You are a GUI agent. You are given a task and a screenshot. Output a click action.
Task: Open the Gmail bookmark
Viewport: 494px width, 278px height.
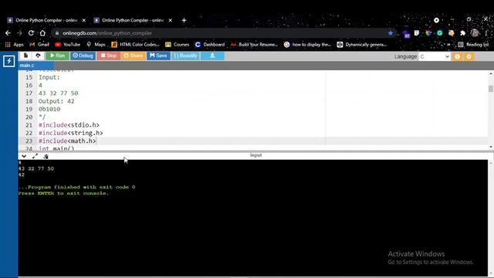(39, 45)
